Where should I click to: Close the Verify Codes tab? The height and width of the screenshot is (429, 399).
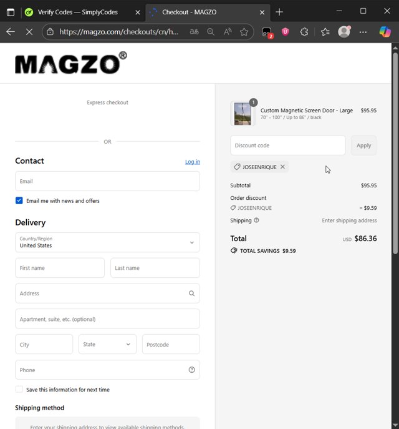(x=138, y=12)
